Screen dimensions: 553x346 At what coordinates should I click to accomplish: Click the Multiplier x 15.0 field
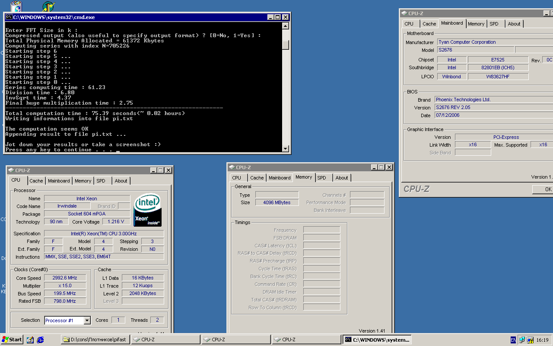tap(65, 285)
